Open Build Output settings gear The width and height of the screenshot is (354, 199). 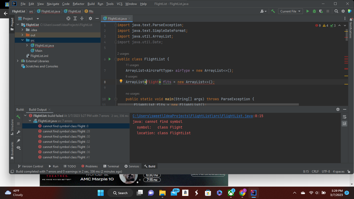[338, 109]
